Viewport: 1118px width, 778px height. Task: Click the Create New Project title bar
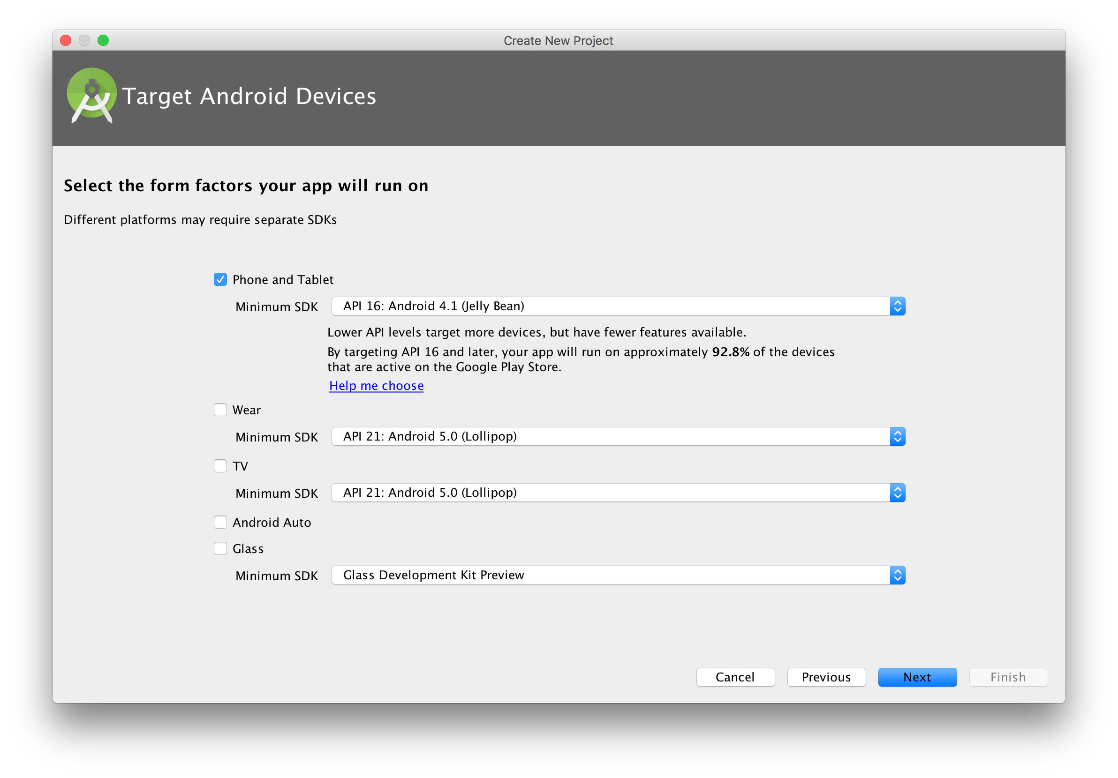(558, 40)
